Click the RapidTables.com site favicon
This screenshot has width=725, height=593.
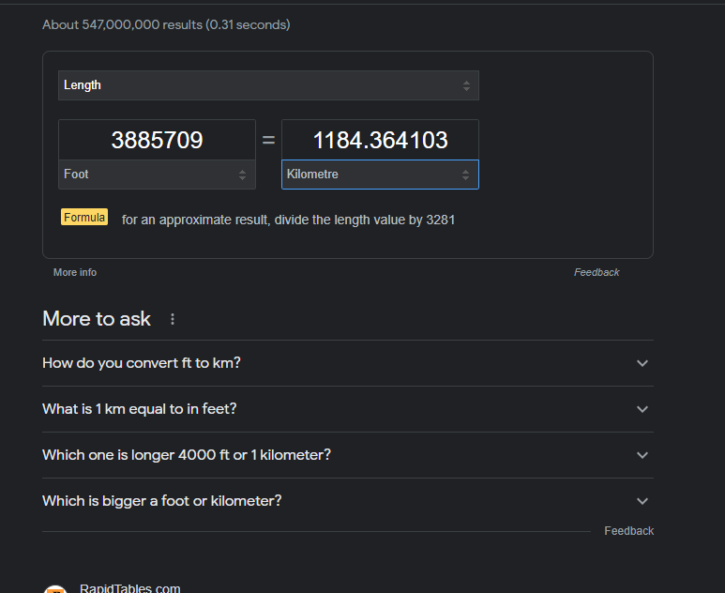click(x=55, y=588)
